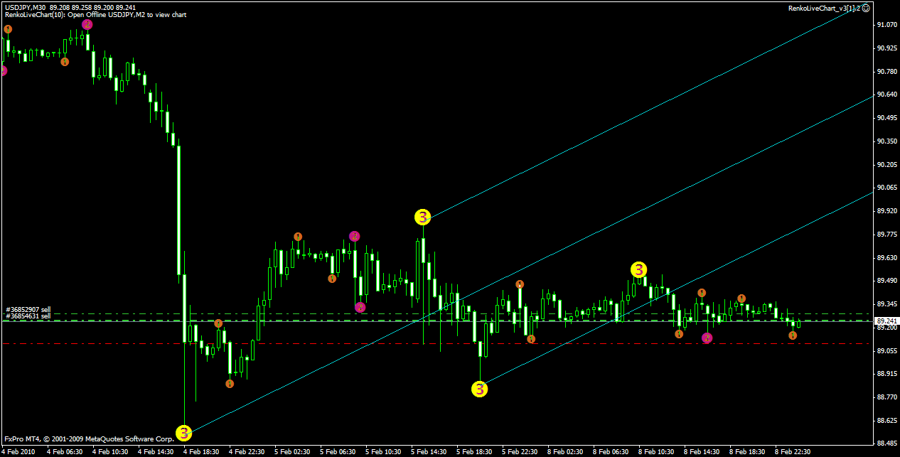Click the yellow 3 marker where the lowest channel line starts
The height and width of the screenshot is (457, 900).
pyautogui.click(x=480, y=389)
